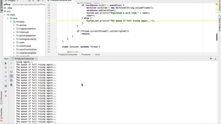
Task: Click the isInterrupted() condition line
Action: pyautogui.click(x=103, y=31)
